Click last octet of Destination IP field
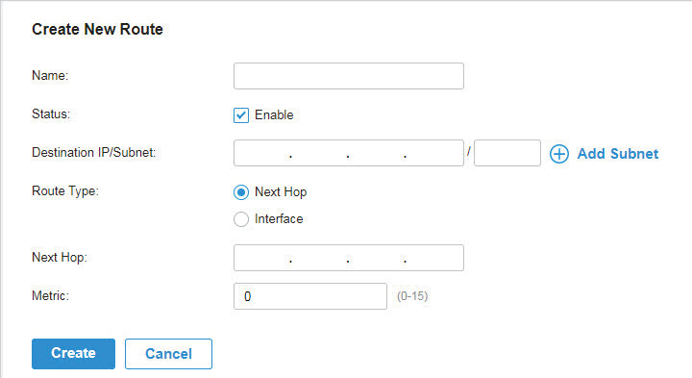This screenshot has width=692, height=378. (434, 153)
